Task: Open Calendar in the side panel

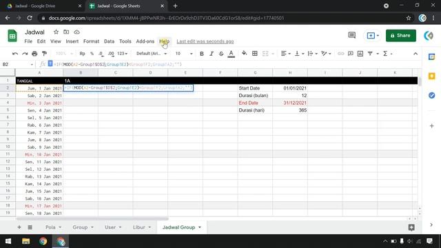Action: tap(432, 57)
